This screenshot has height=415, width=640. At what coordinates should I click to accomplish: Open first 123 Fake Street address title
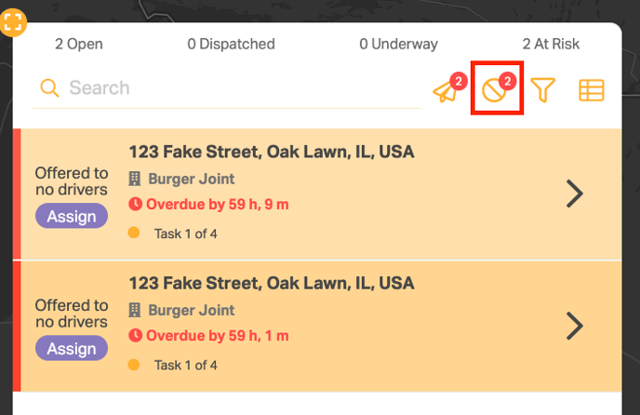coord(272,152)
